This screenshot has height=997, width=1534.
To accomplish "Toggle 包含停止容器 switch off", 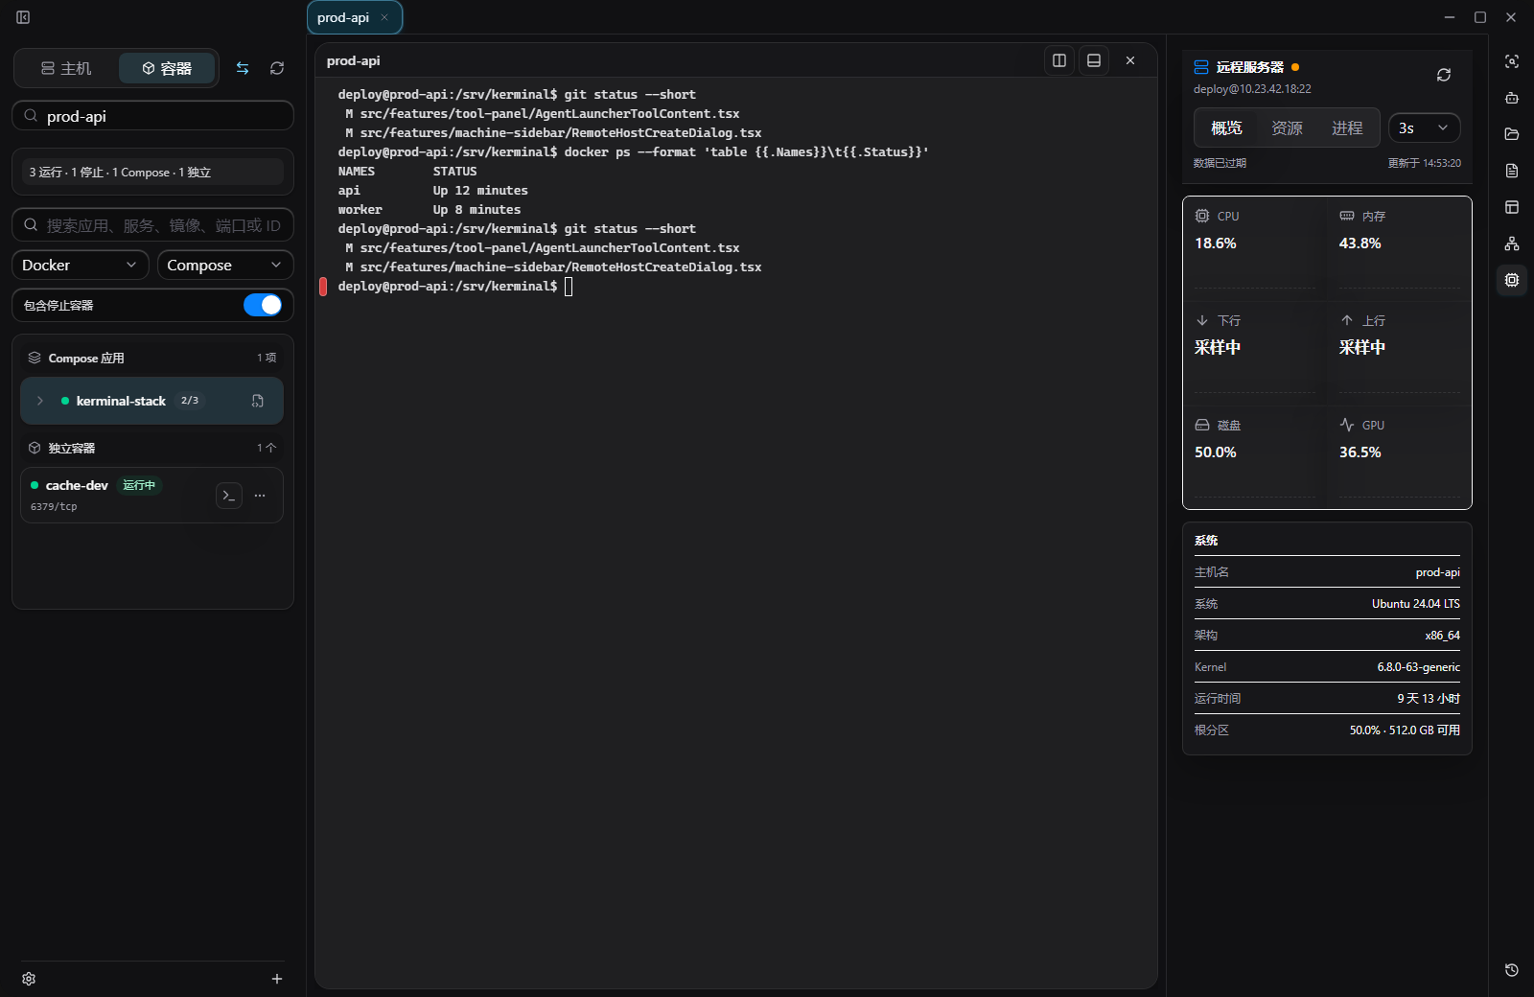I will (263, 305).
